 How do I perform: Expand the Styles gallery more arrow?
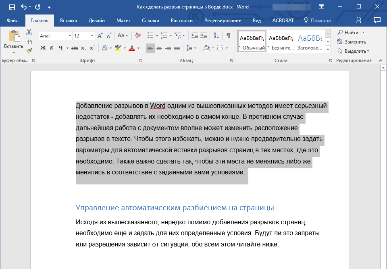(x=328, y=49)
